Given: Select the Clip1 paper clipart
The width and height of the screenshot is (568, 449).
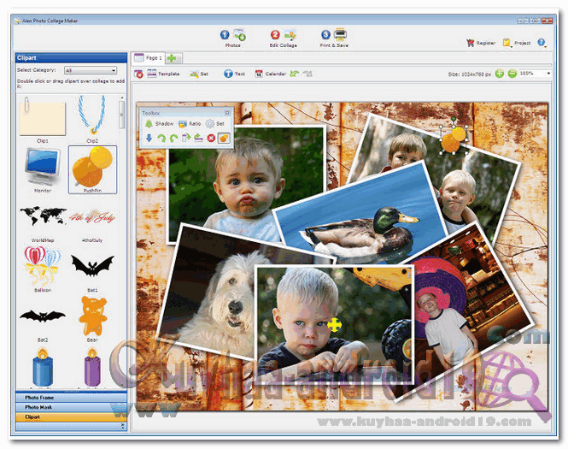Looking at the screenshot, I should [43, 117].
